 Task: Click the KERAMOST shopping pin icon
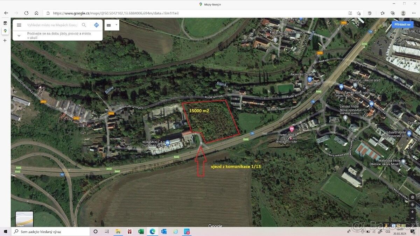click(x=168, y=142)
